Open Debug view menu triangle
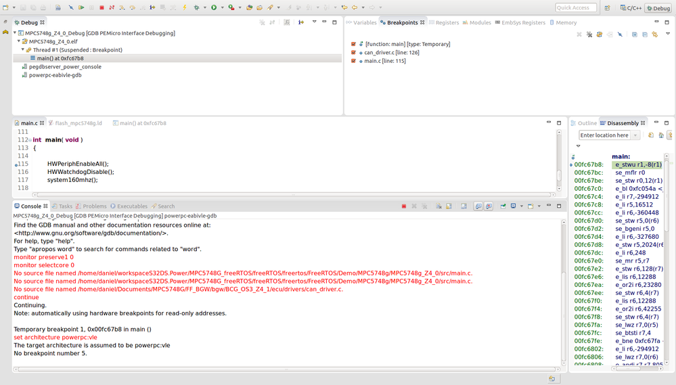This screenshot has height=385, width=676. pyautogui.click(x=314, y=22)
